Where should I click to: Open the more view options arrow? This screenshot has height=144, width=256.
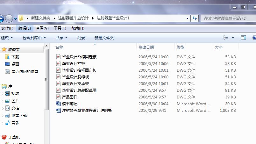[233, 38]
